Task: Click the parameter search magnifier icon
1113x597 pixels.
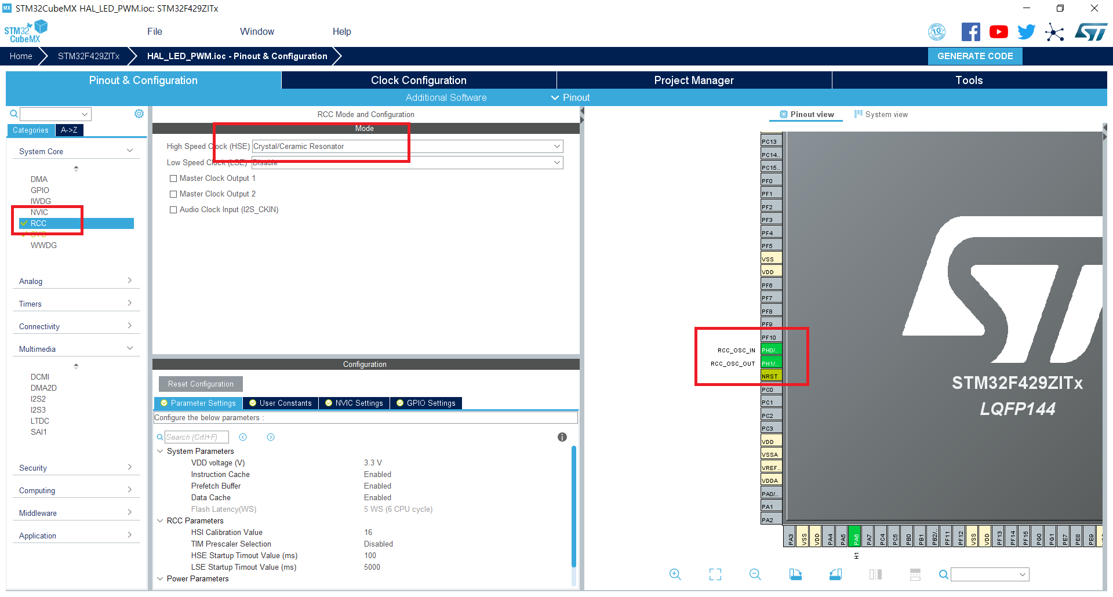Action: pyautogui.click(x=160, y=437)
